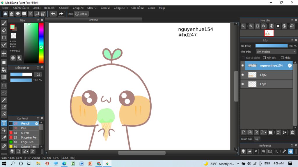Open the Chỉnh sửa(E) menu
The height and width of the screenshot is (167, 298).
click(21, 8)
